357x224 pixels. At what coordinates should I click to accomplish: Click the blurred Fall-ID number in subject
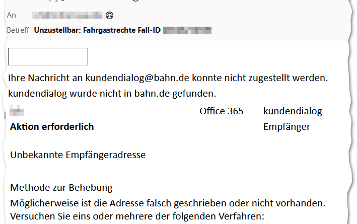point(187,30)
